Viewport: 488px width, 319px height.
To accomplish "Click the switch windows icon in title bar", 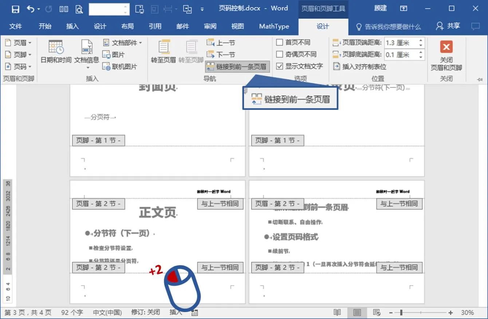I will tap(188, 9).
